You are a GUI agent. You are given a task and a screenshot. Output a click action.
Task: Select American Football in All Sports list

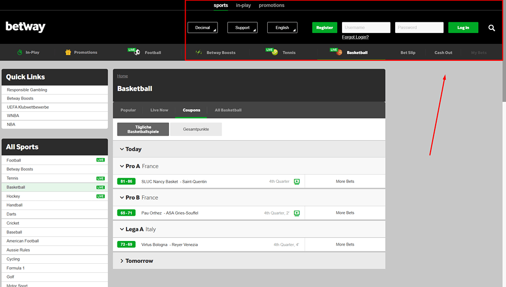click(x=55, y=241)
